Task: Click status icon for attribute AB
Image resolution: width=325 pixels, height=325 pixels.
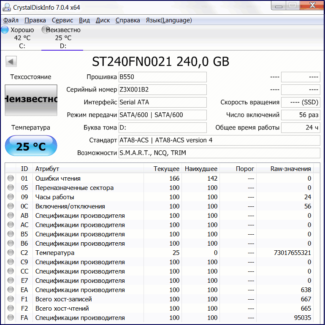Action: tap(11, 215)
